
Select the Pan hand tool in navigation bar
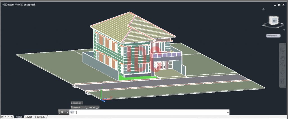(282, 58)
